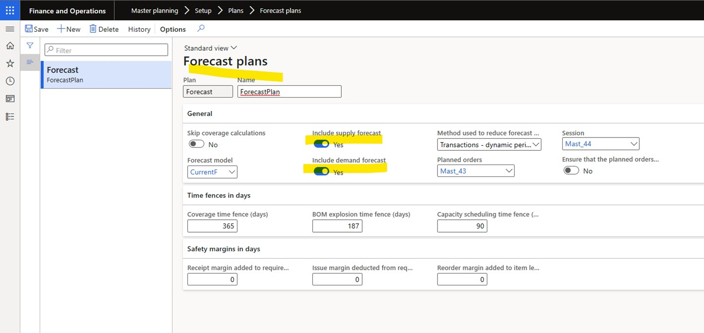
Task: Click Forecast plans breadcrumb
Action: (x=280, y=10)
